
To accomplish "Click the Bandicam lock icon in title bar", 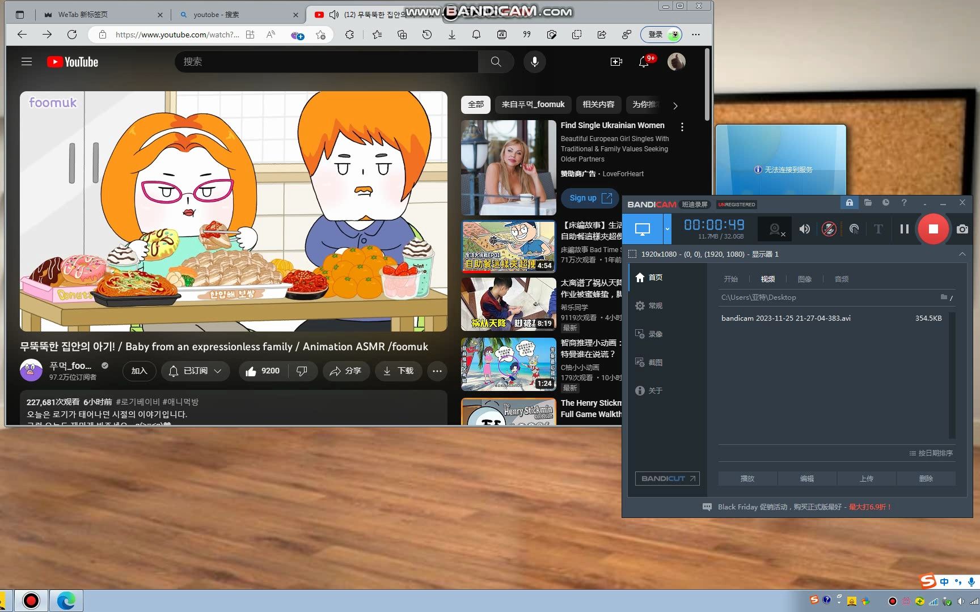I will [x=849, y=202].
